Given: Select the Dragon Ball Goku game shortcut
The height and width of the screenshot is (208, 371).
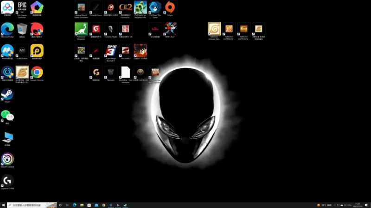Looking at the screenshot, I should 141,52.
